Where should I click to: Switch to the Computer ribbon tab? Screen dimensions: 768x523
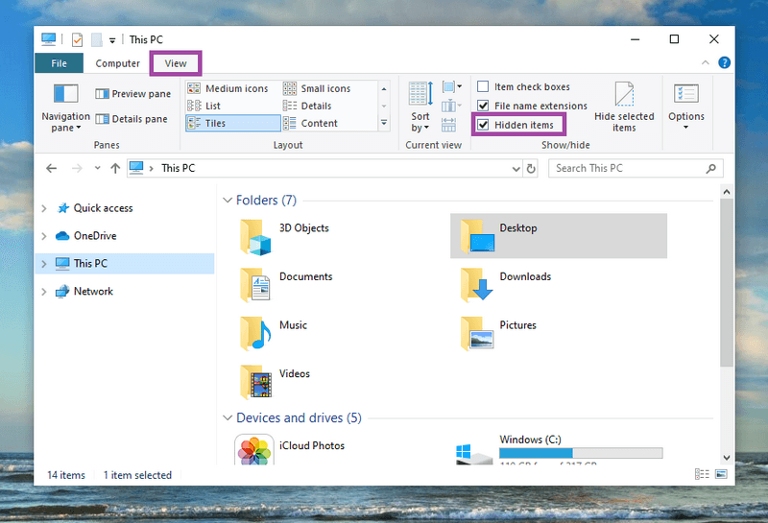(x=117, y=63)
